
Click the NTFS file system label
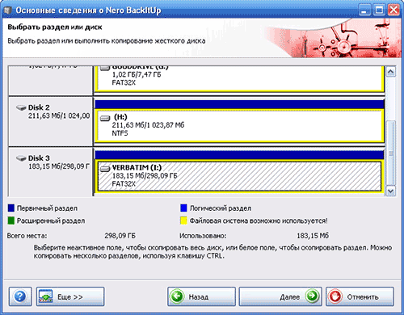tap(120, 133)
